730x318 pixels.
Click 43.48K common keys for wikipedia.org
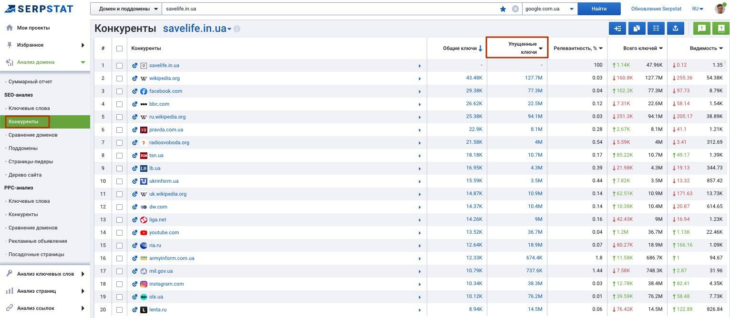point(474,78)
